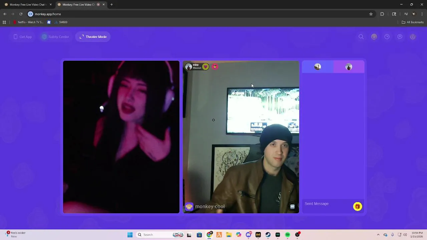427x240 pixels.
Task: Go back in the browser
Action: click(5, 14)
